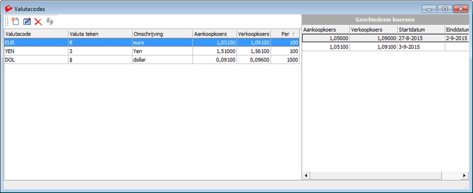Screen dimensions: 473x193
Task: Click the 0,09100 purchase rate cell
Action: pyautogui.click(x=215, y=60)
